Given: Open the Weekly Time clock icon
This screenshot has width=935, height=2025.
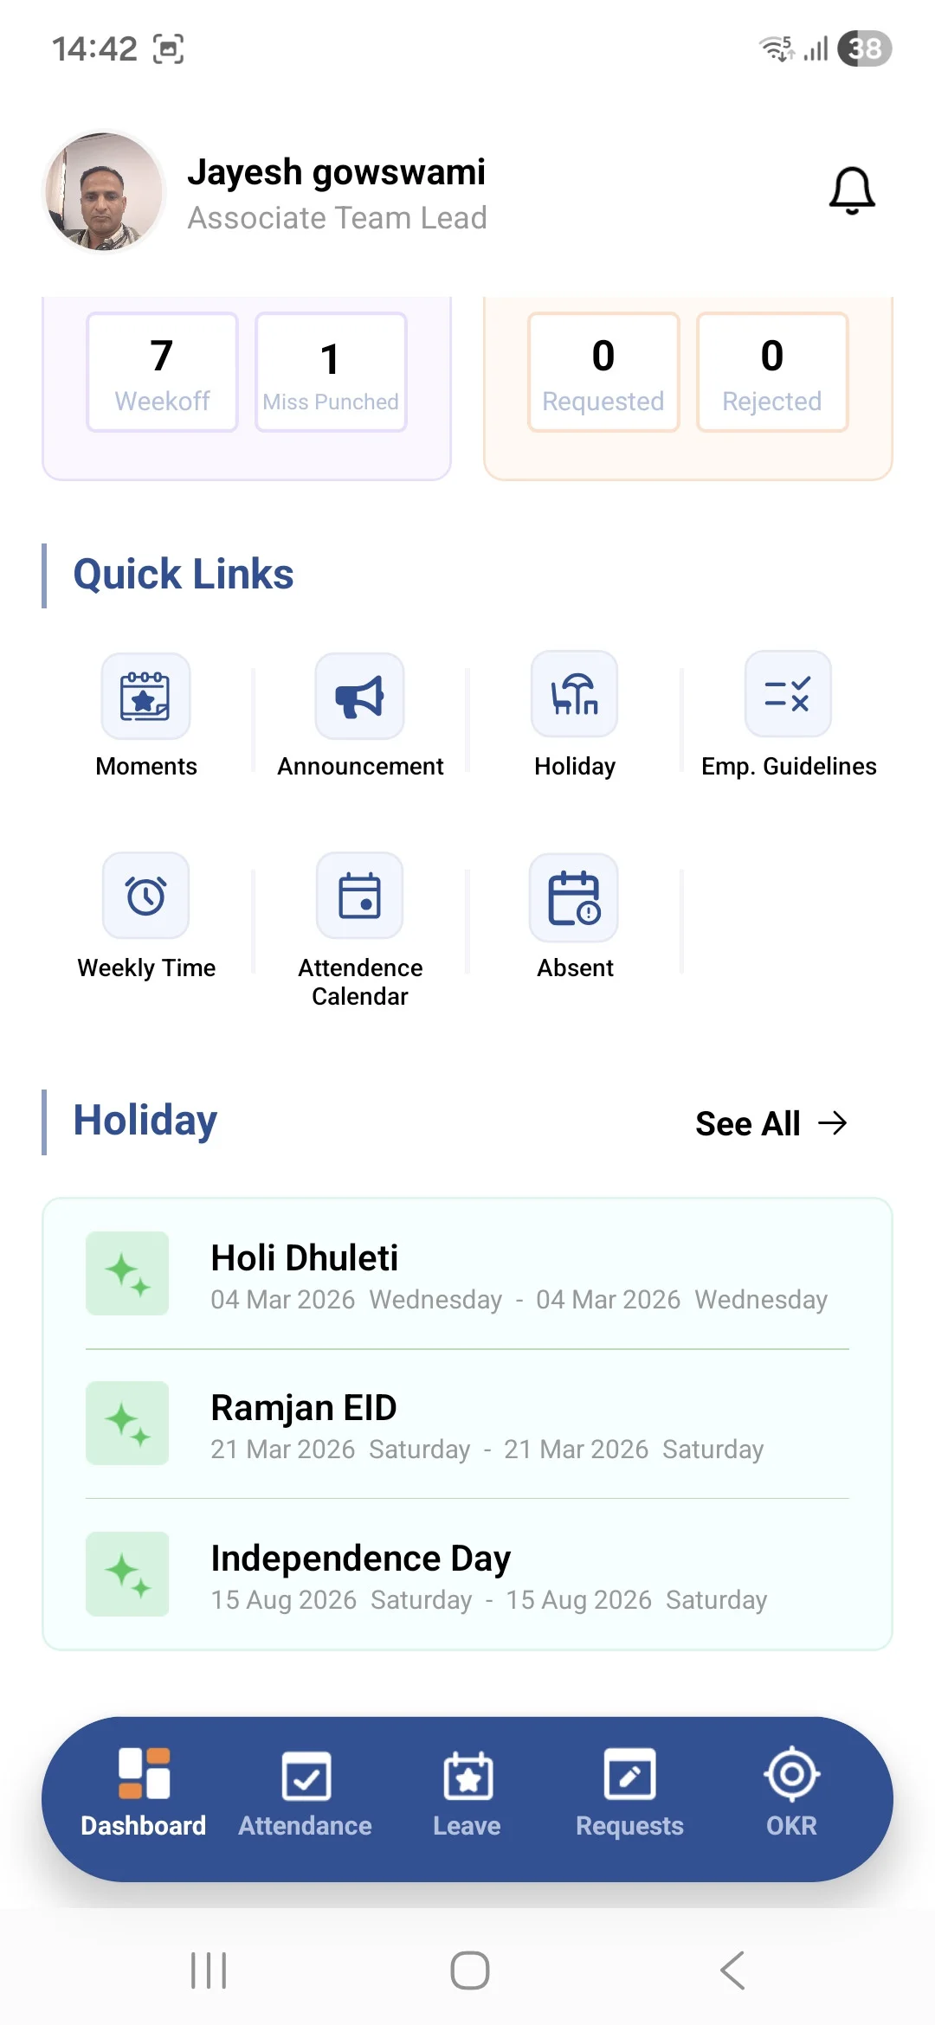Looking at the screenshot, I should [x=145, y=896].
